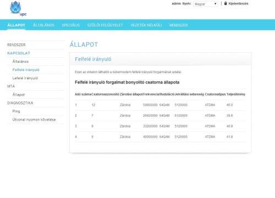Click the ÁLLAPOT page title
The image size is (275, 198).
click(x=84, y=45)
